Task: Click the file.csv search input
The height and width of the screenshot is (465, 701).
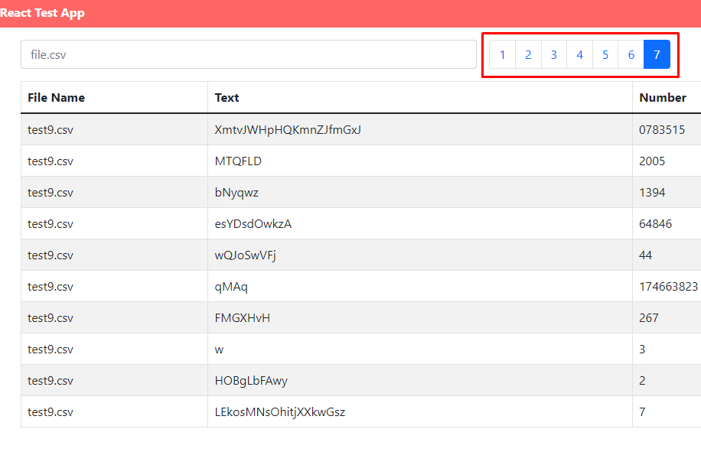Action: [248, 54]
